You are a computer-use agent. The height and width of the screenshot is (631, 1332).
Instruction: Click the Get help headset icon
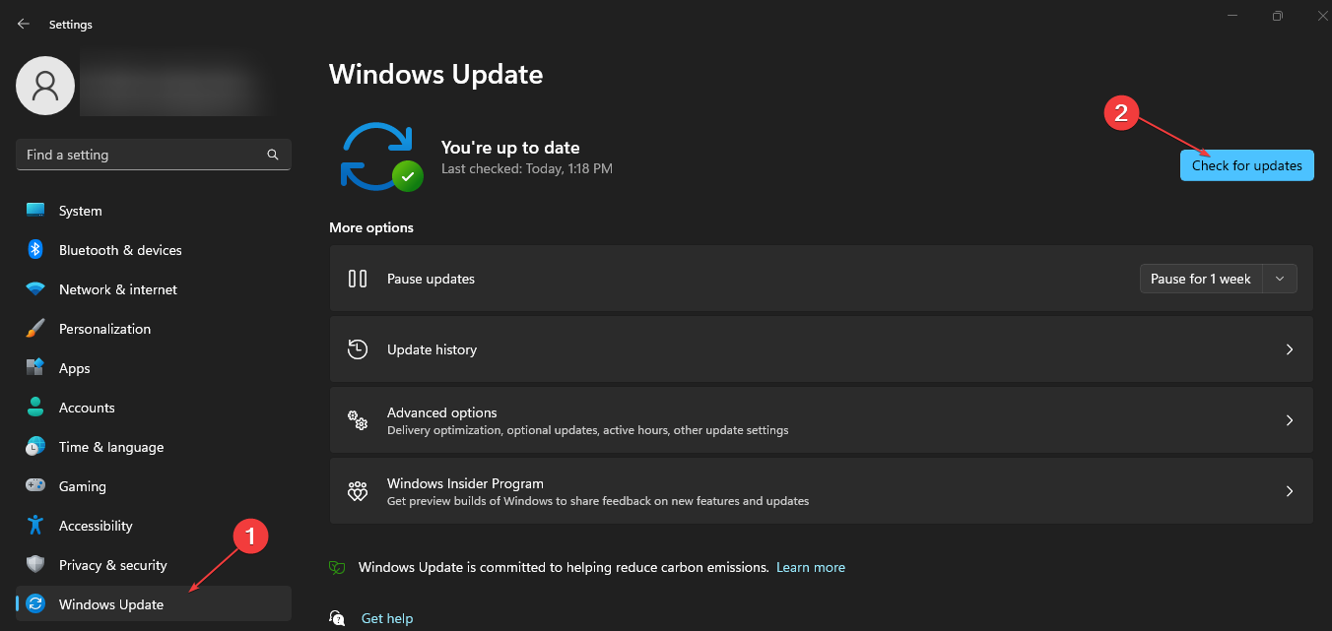(x=338, y=618)
